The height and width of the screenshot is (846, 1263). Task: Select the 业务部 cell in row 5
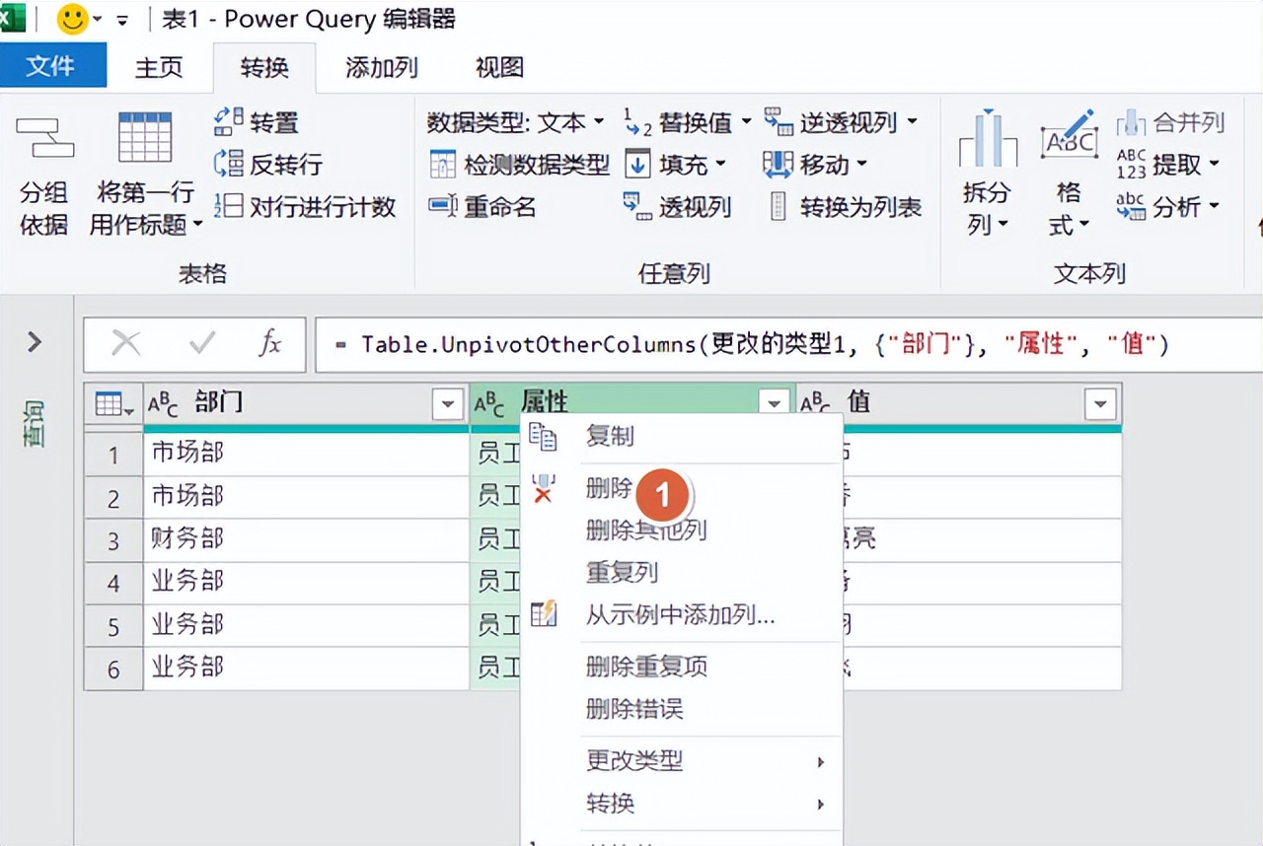(x=306, y=625)
